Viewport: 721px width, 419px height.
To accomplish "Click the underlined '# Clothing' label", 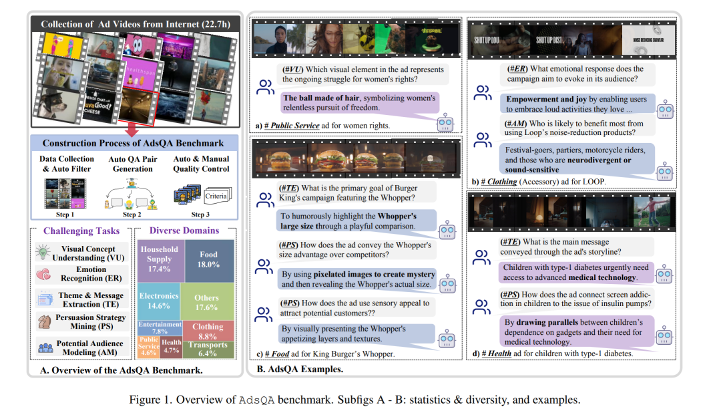I will click(499, 182).
